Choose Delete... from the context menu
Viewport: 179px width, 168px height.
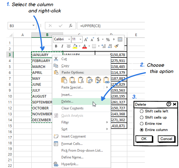coord(81,102)
